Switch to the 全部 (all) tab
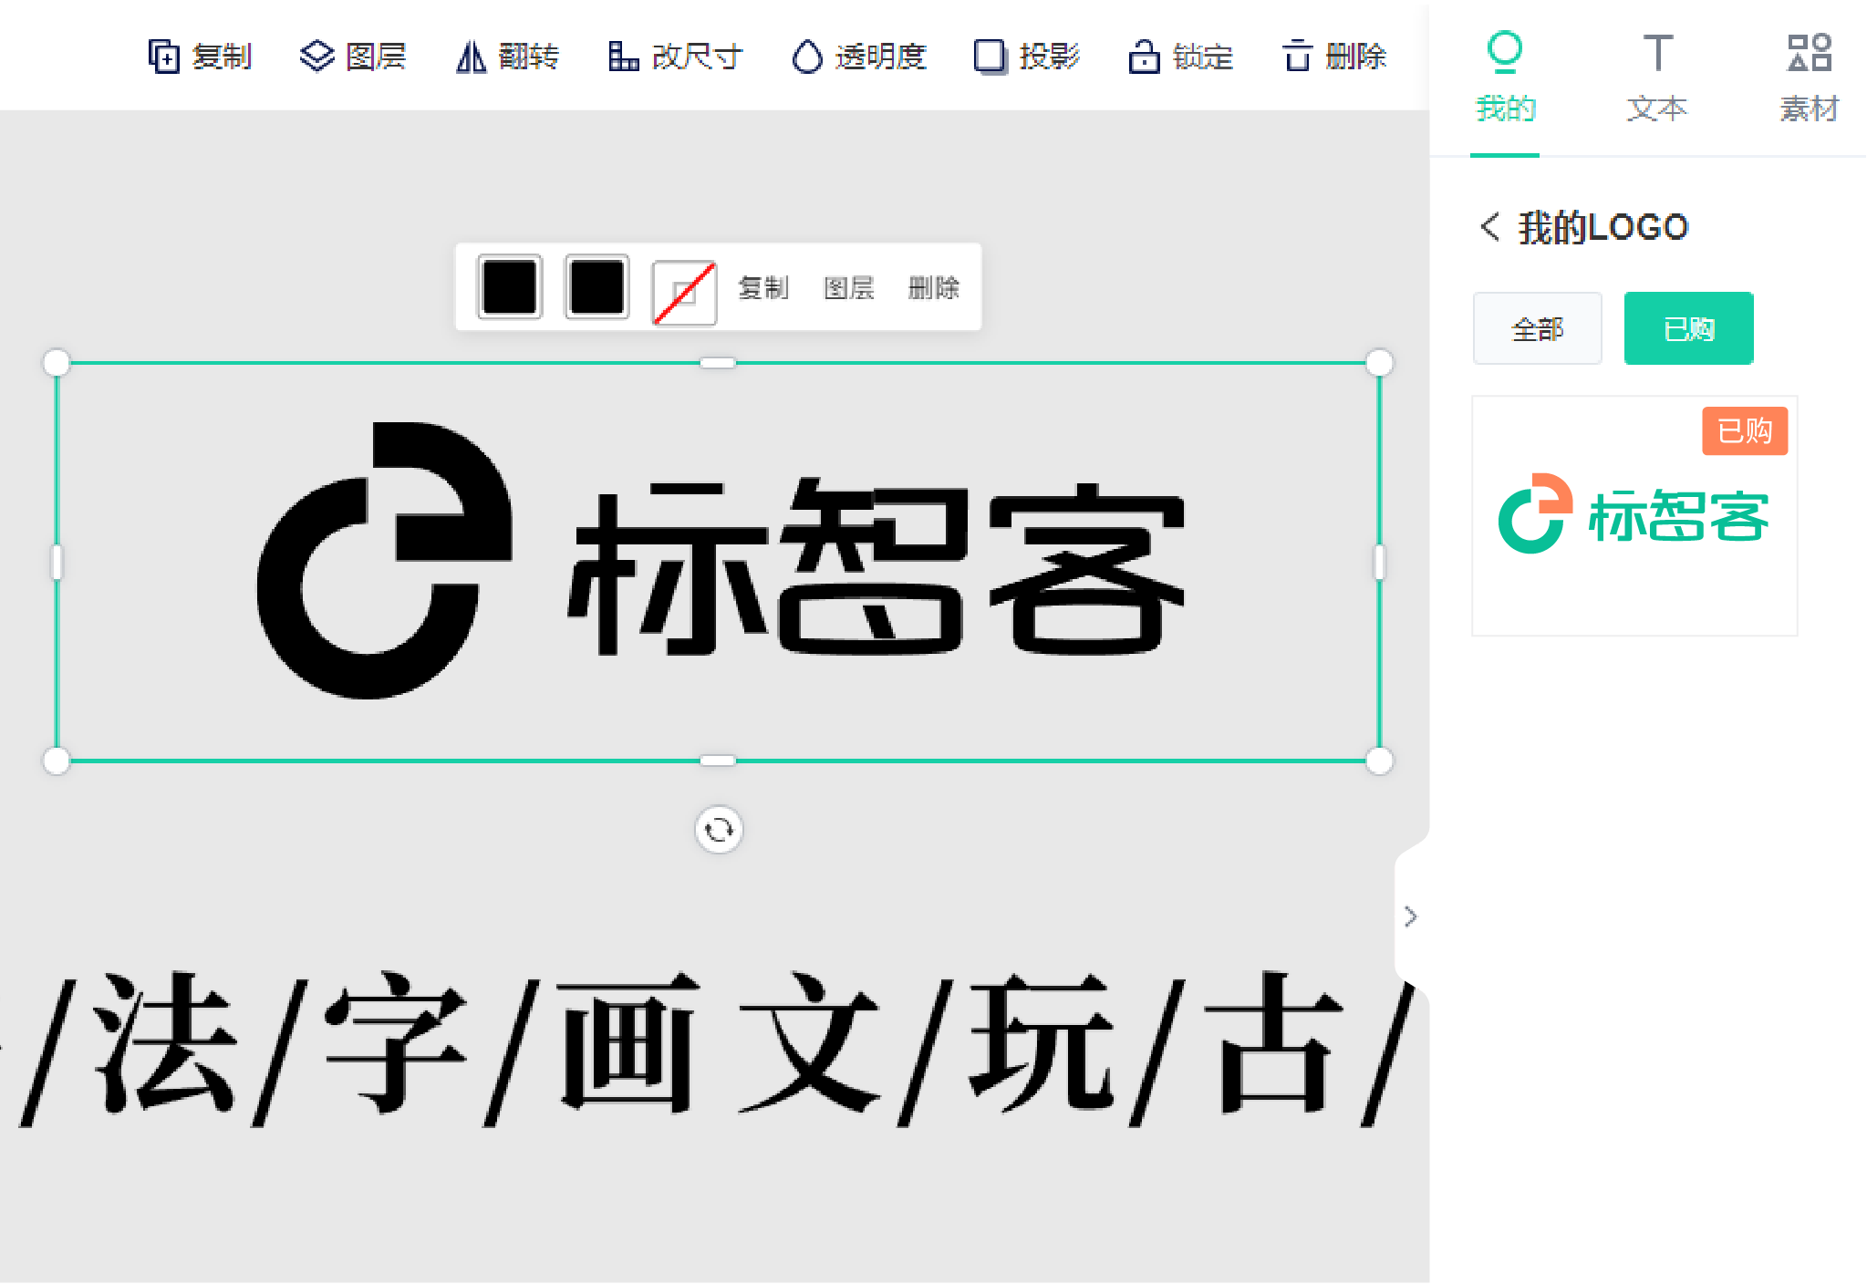 (x=1538, y=329)
